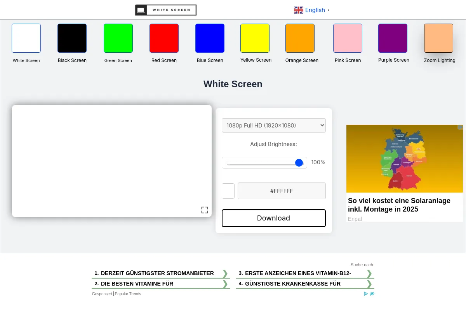Expand the English language selector
466x310 pixels.
pyautogui.click(x=312, y=10)
